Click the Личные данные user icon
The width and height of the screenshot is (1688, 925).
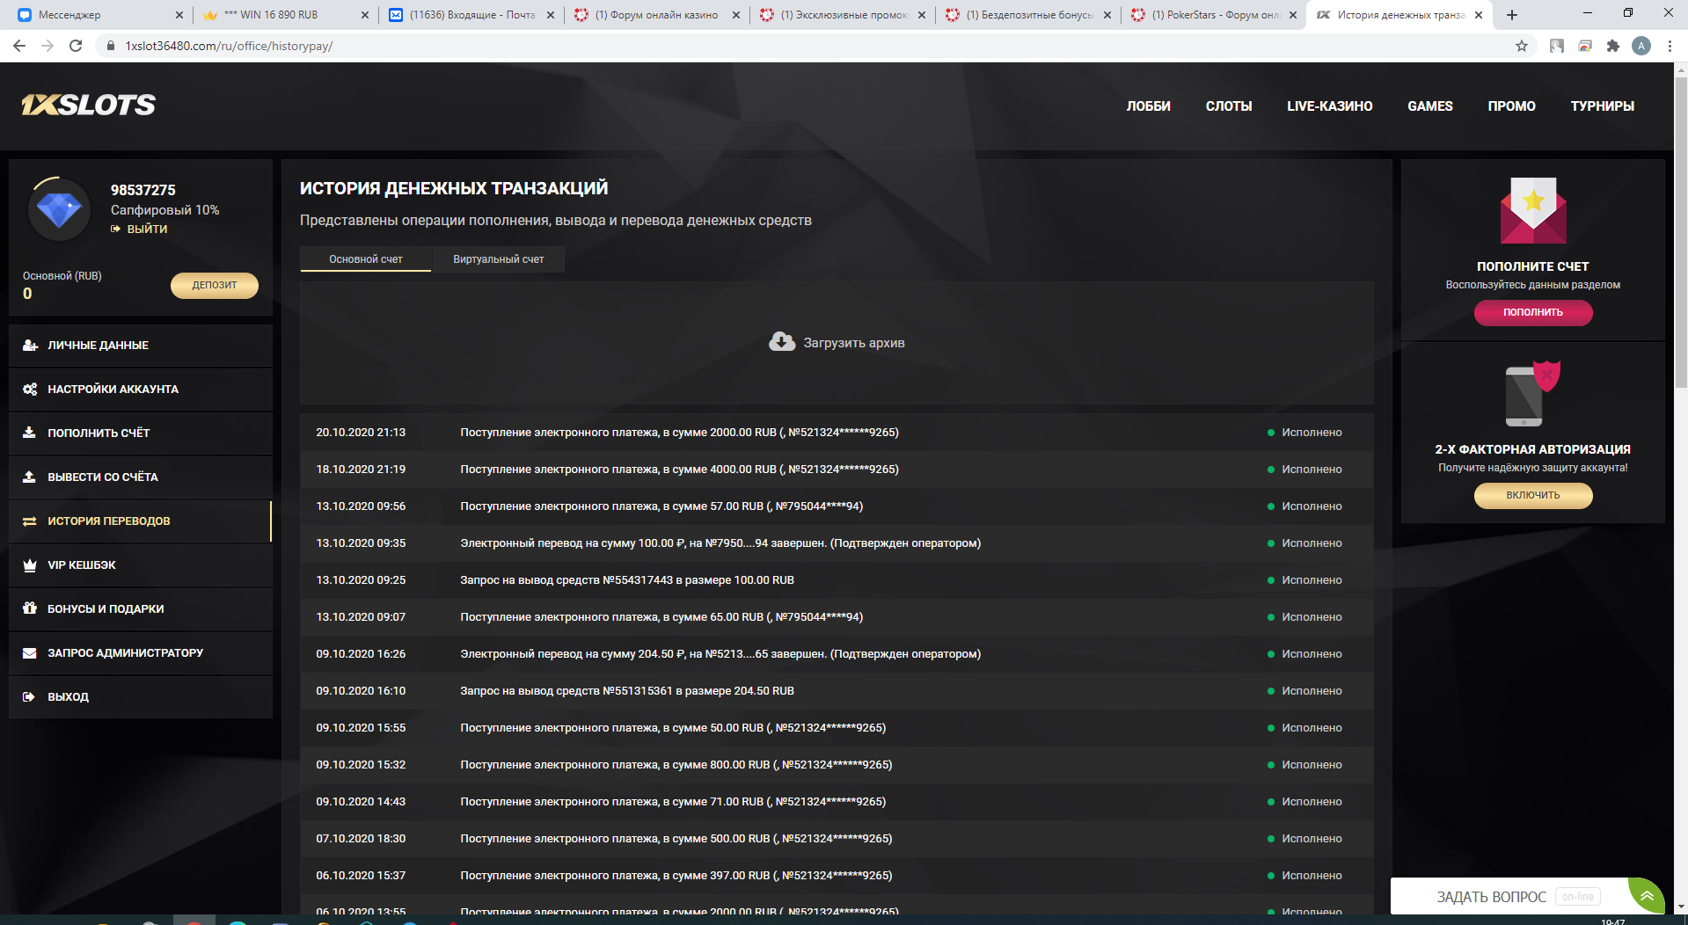(30, 346)
